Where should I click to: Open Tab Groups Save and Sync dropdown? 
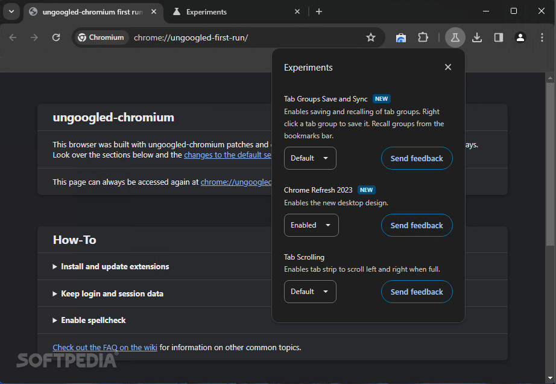(310, 158)
